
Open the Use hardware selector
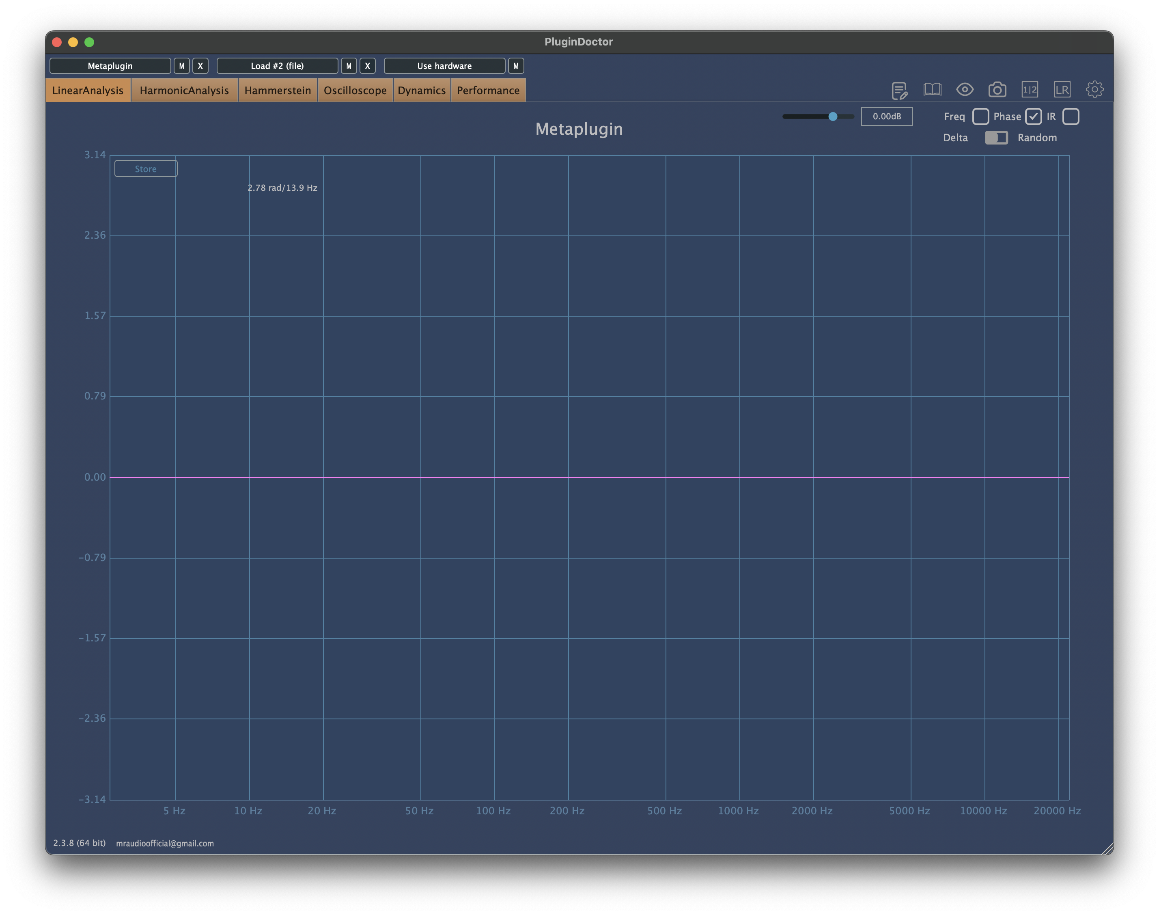pyautogui.click(x=444, y=65)
